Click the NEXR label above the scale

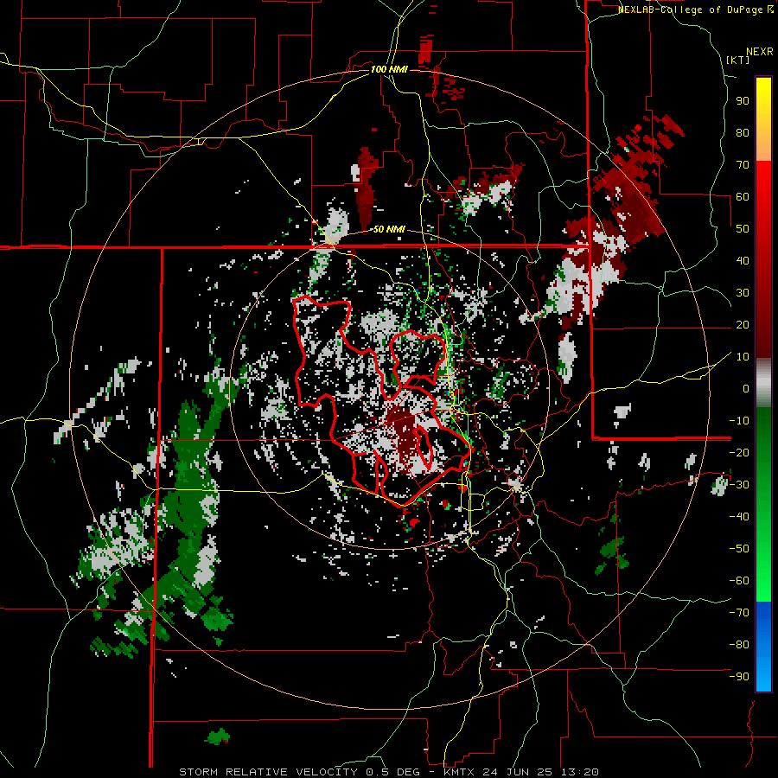[760, 52]
